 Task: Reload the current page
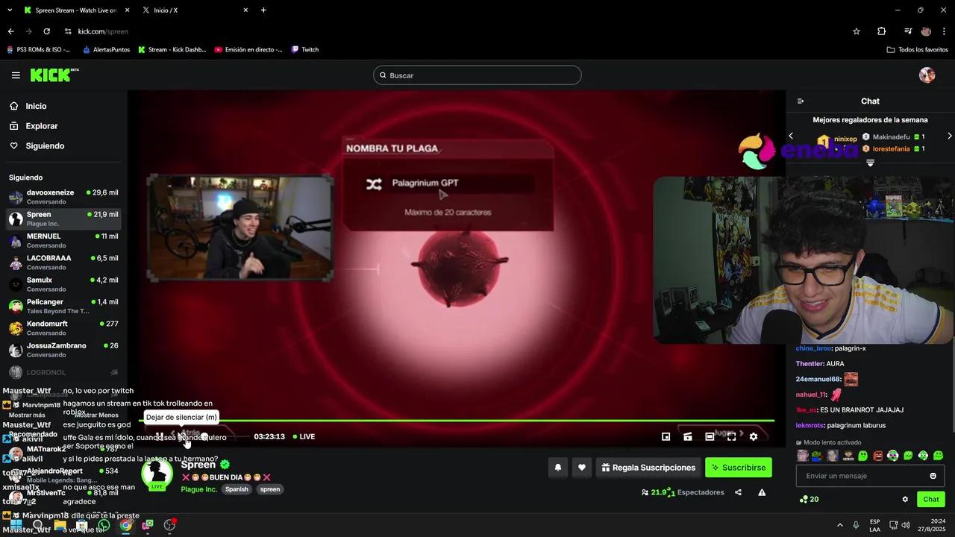(46, 31)
